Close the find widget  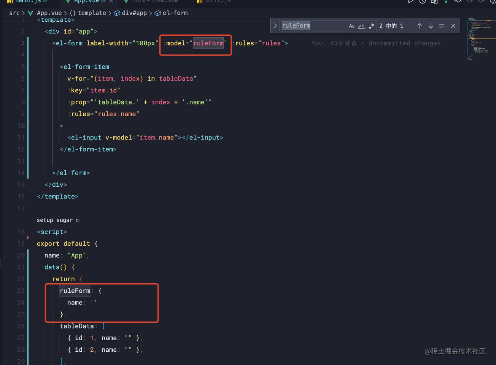(x=453, y=26)
